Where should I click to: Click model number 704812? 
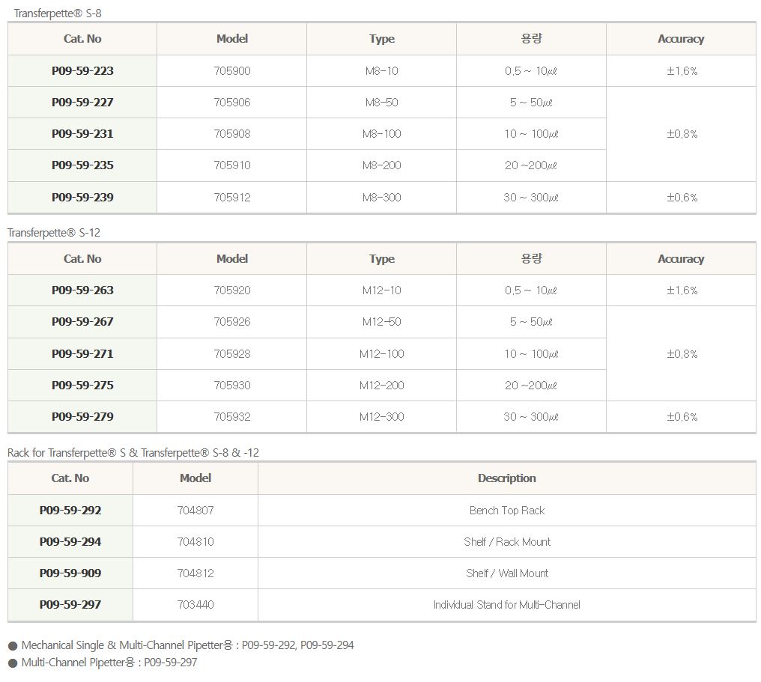[x=195, y=573]
